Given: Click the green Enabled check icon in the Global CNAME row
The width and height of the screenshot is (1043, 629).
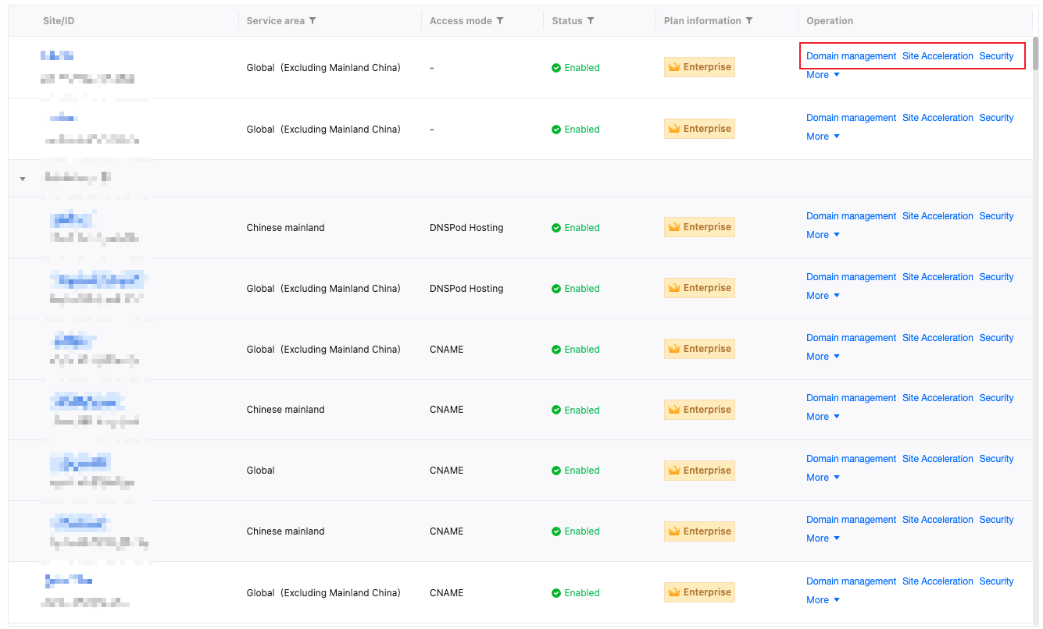Looking at the screenshot, I should (556, 471).
